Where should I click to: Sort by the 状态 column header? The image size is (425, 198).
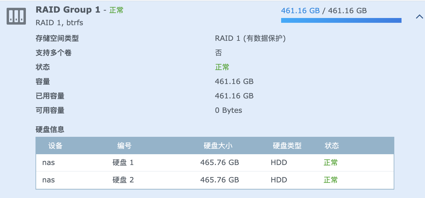[332, 146]
